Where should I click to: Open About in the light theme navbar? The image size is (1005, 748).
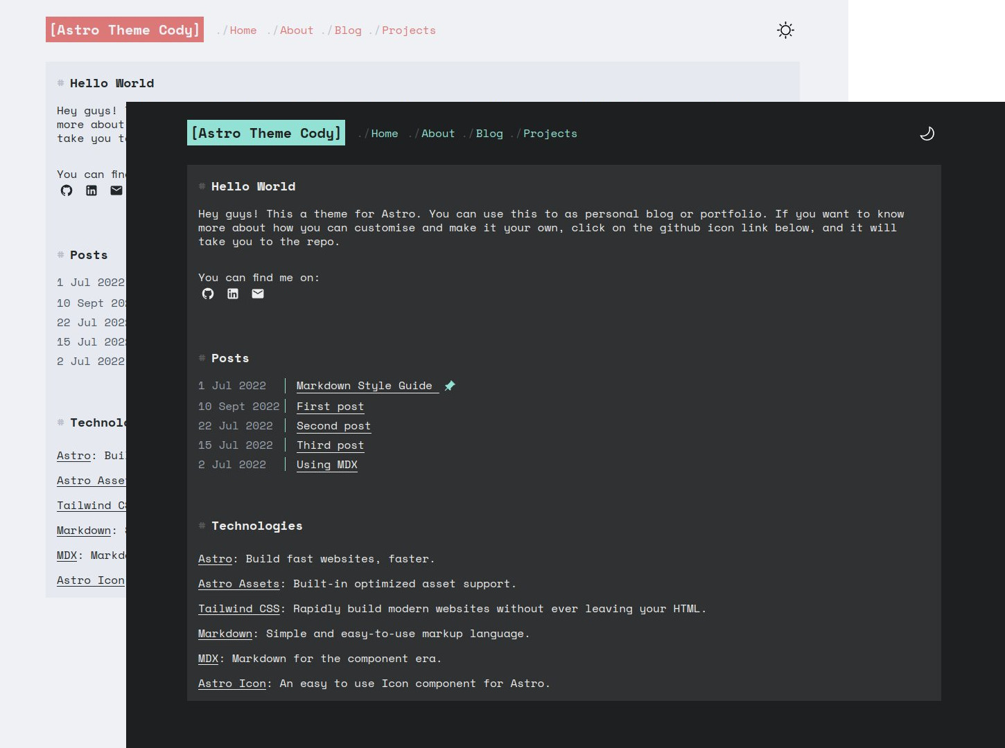pyautogui.click(x=296, y=30)
